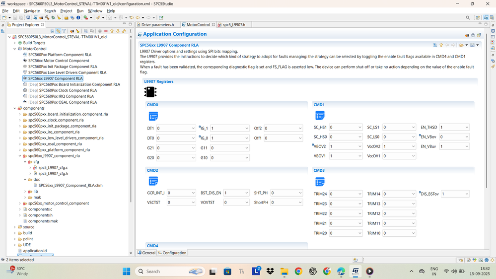Click the CMD3 register details icon

(x=320, y=182)
